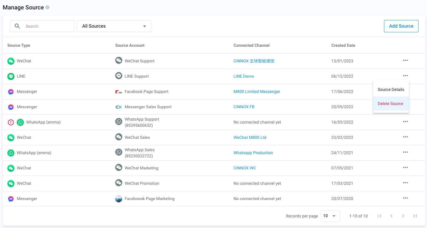Go to the next page of records
This screenshot has width=427, height=228.
coord(403,216)
